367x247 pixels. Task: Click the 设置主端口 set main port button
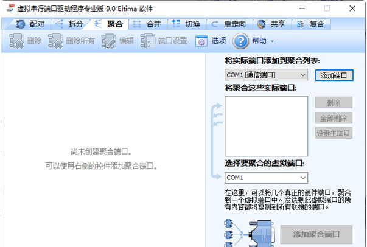334,133
